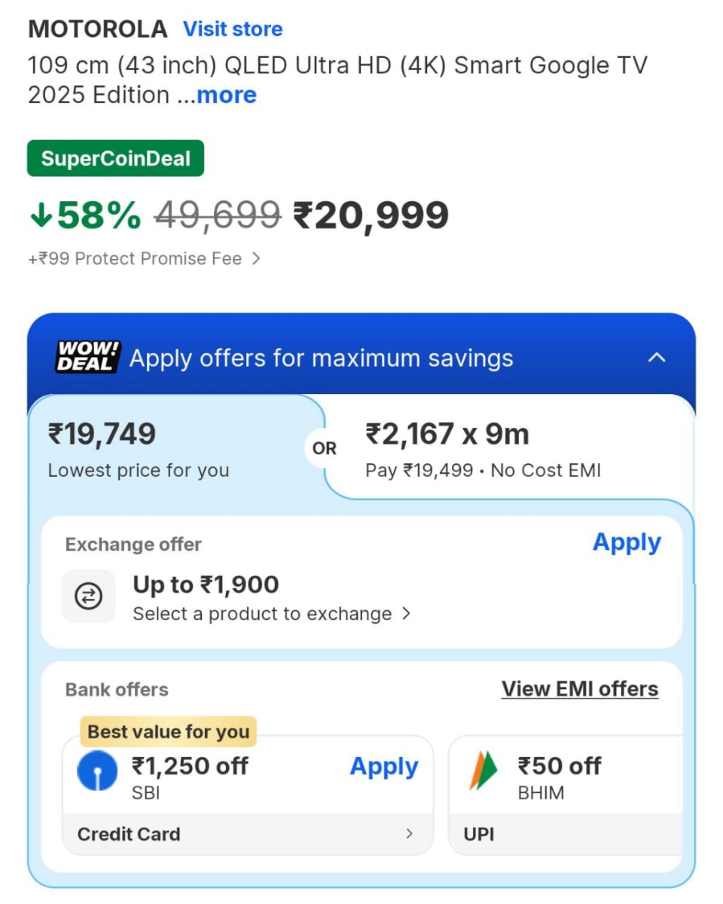Collapse the Apply offers section chevron
Image resolution: width=723 pixels, height=904 pixels.
click(x=657, y=357)
